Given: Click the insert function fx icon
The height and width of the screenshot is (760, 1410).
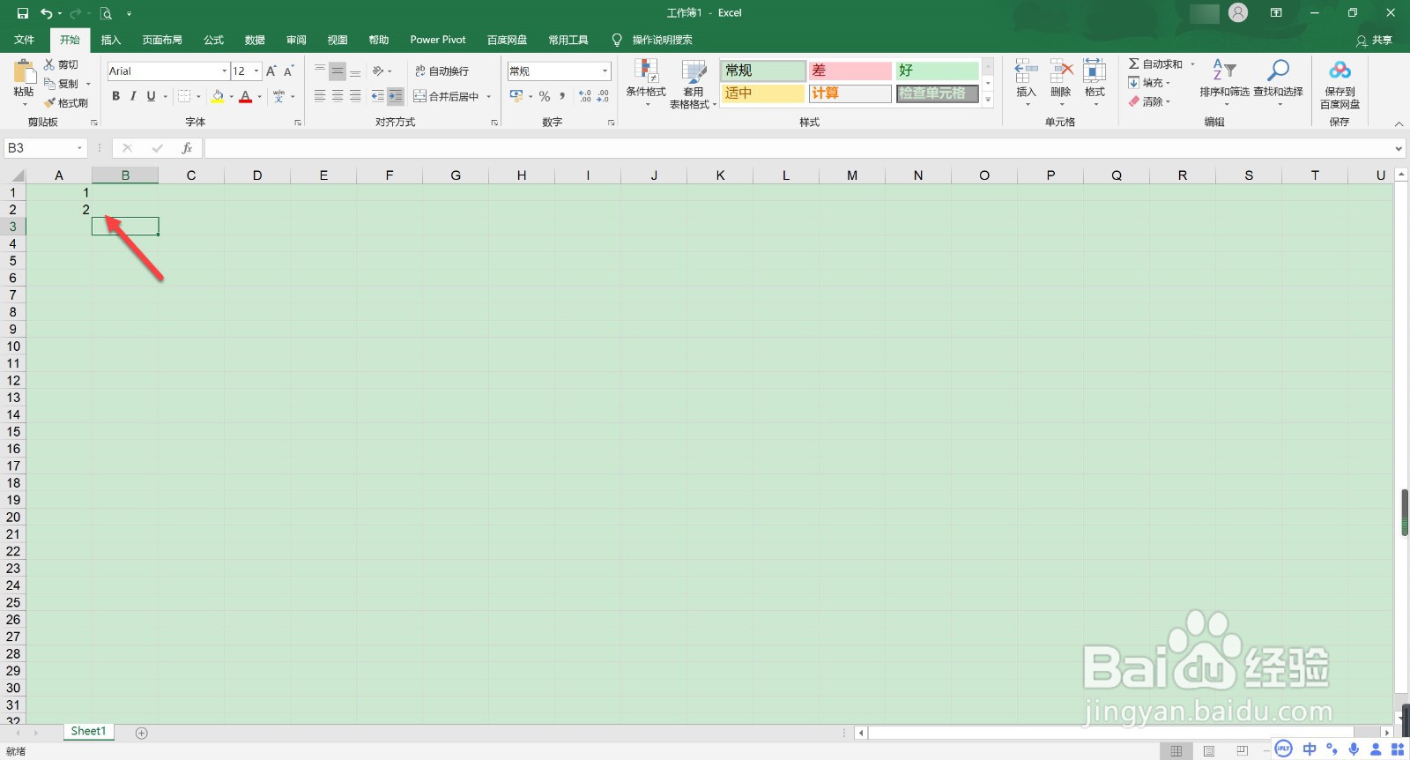Looking at the screenshot, I should 187,148.
